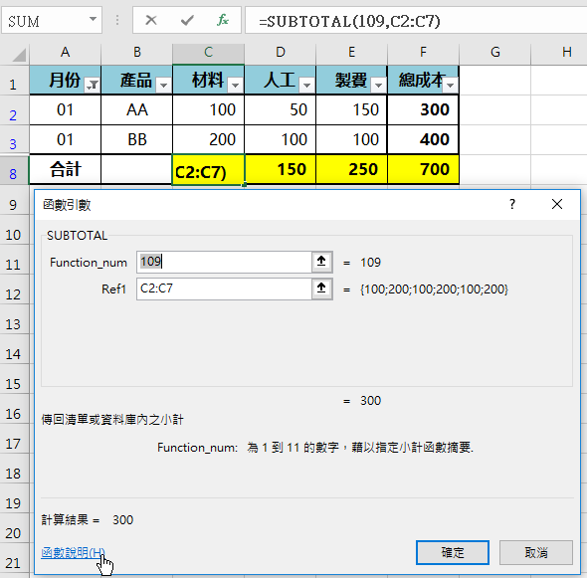Click cell containing BB

[x=137, y=139]
